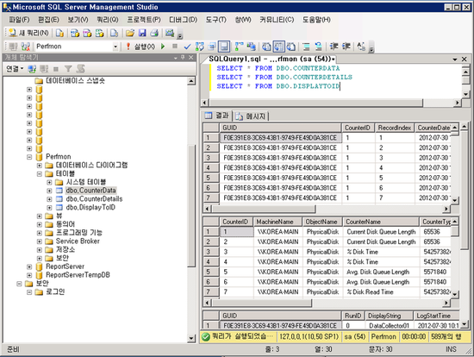The width and height of the screenshot is (474, 357).
Task: Click the first results grid horizontal scrollbar
Action: click(264, 209)
